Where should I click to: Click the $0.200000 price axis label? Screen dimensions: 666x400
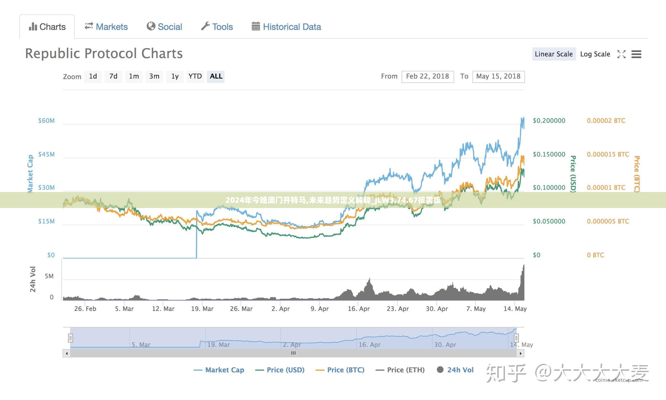[x=549, y=121]
